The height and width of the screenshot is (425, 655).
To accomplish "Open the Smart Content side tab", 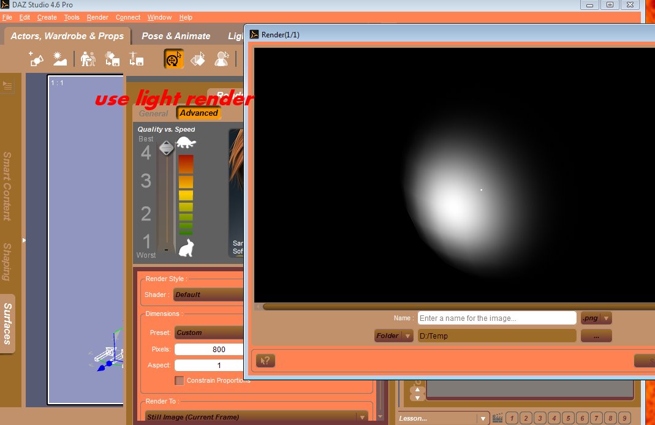I will pyautogui.click(x=7, y=186).
